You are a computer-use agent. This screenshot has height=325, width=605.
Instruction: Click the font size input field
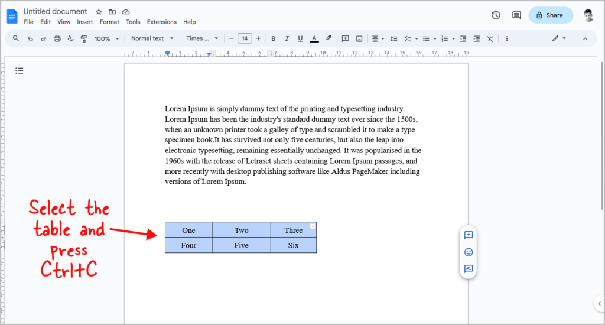click(245, 38)
